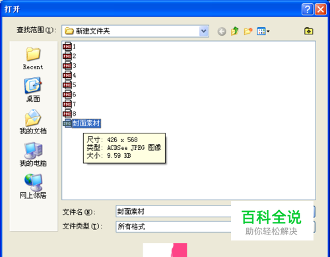Go to the 桌面 desktop shortcut
The width and height of the screenshot is (330, 257).
point(33,90)
